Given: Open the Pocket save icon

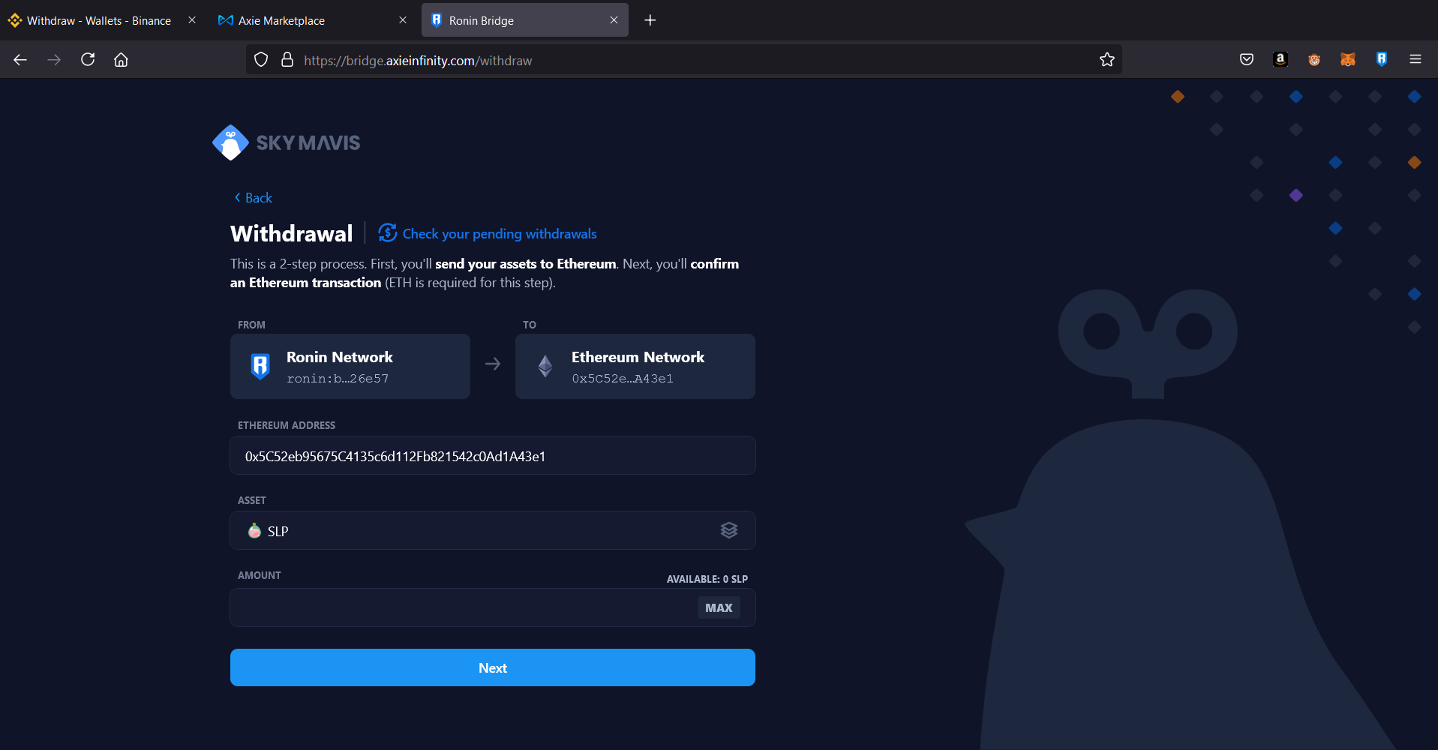Looking at the screenshot, I should tap(1247, 60).
